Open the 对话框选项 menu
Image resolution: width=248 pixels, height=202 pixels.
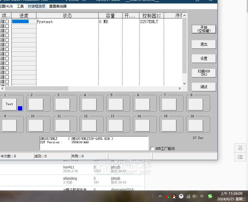[36, 6]
